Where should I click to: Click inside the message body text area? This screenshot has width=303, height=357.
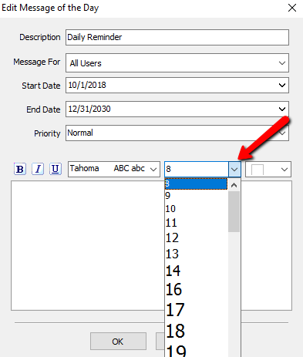[x=87, y=245]
